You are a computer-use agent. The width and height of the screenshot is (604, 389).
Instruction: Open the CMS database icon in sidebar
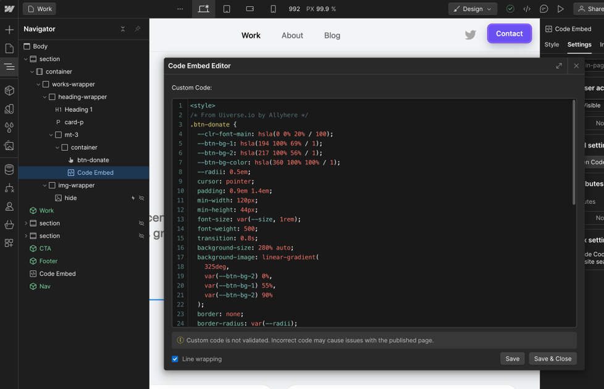point(9,169)
